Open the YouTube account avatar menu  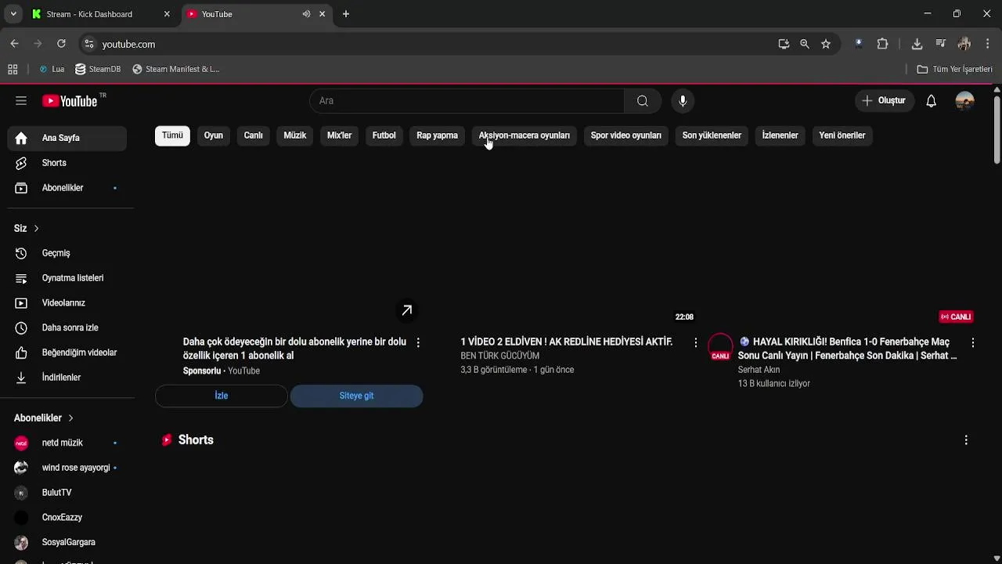point(964,100)
